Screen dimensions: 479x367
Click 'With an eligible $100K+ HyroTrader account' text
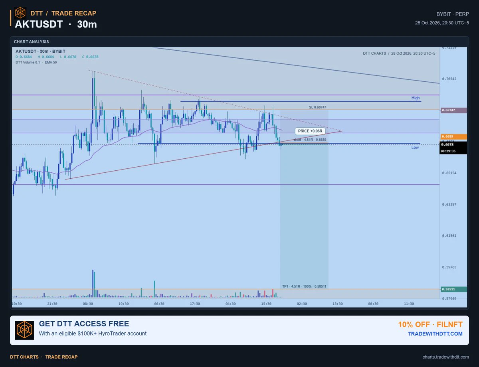pos(93,333)
